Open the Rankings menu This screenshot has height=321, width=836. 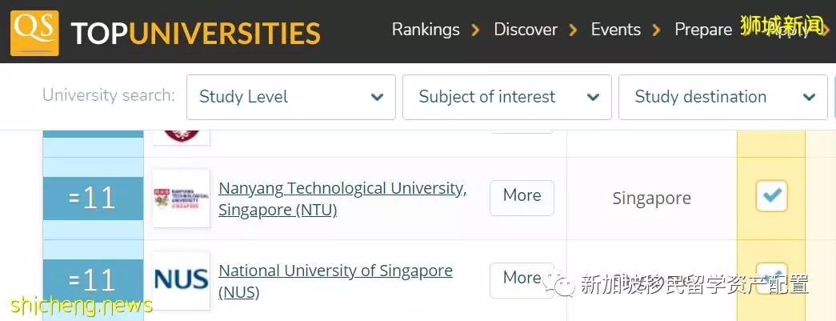426,30
